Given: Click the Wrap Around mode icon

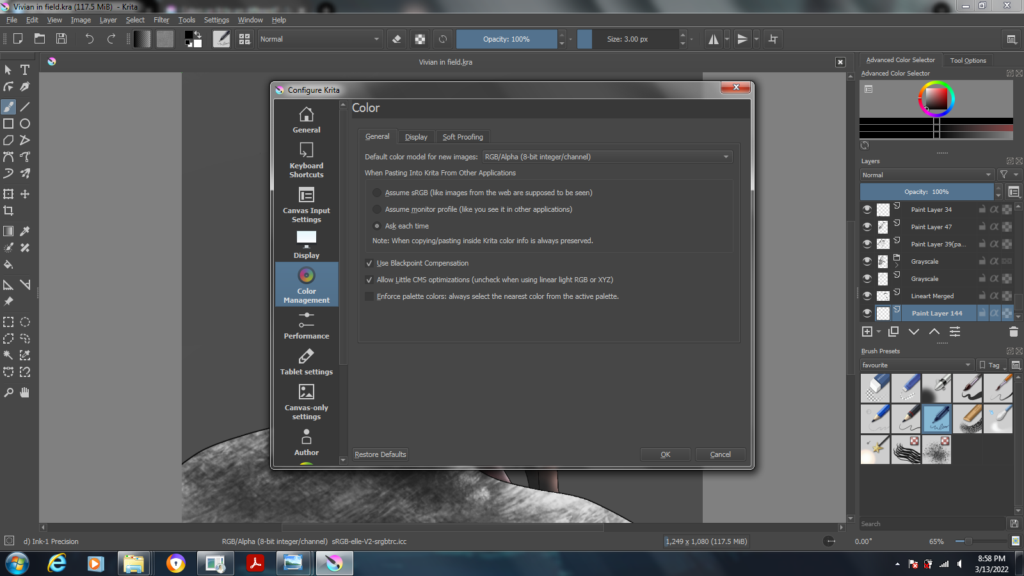Looking at the screenshot, I should tap(773, 39).
